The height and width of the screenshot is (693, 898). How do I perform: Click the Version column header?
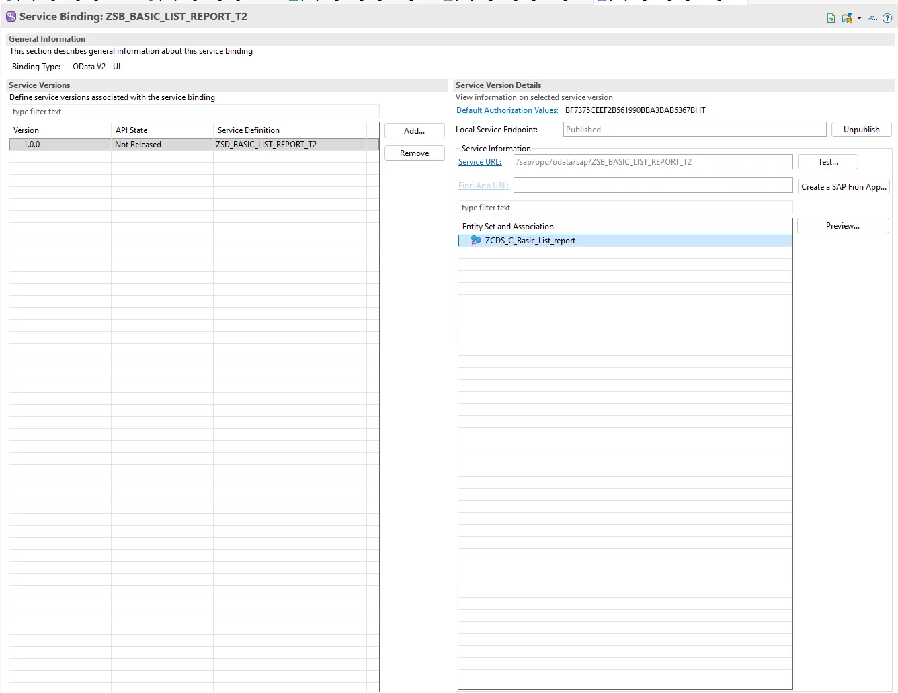pyautogui.click(x=60, y=130)
